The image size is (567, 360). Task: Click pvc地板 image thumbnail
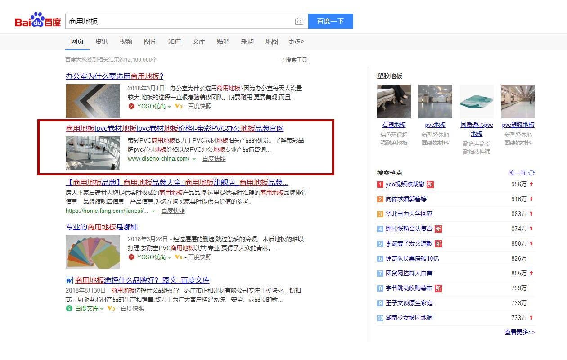(435, 101)
